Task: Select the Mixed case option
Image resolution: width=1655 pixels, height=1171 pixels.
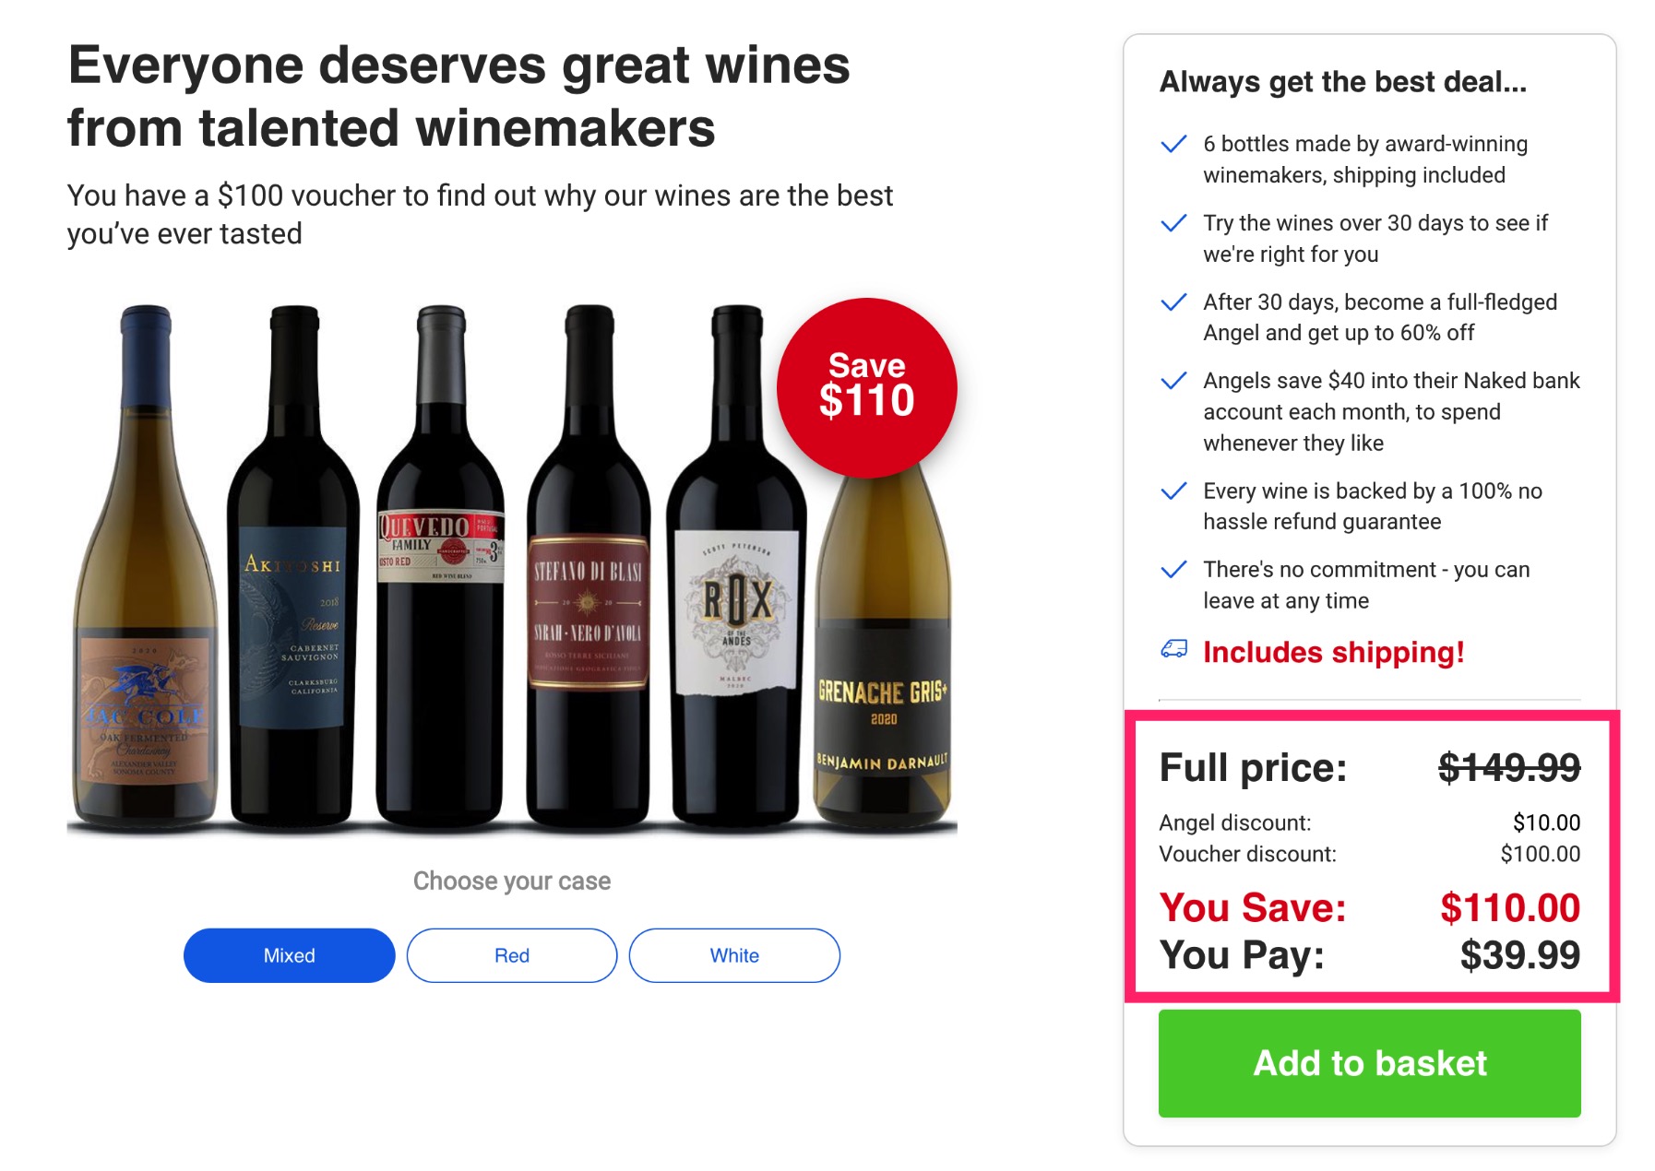Action: [x=289, y=955]
